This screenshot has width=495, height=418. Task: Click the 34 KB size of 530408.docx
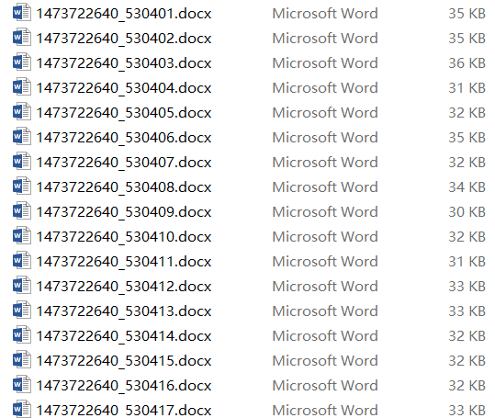(x=467, y=187)
